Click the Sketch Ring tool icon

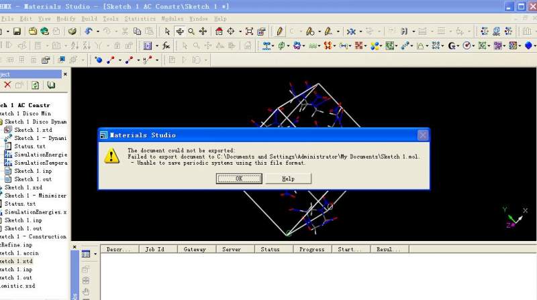pyautogui.click(x=310, y=31)
